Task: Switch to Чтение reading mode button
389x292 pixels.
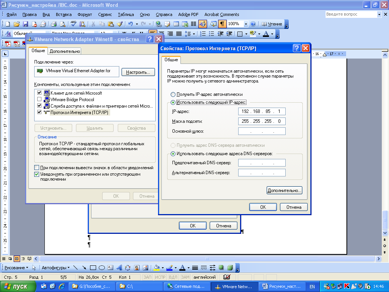Action: click(272, 24)
